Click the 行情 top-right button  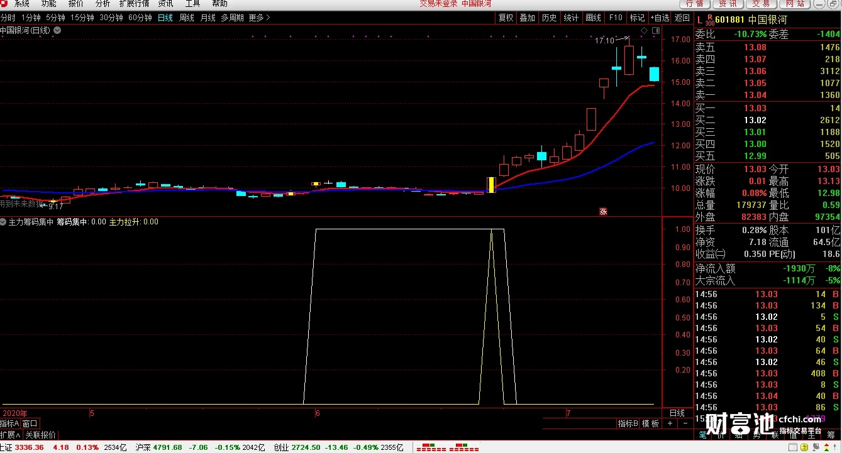click(x=695, y=4)
